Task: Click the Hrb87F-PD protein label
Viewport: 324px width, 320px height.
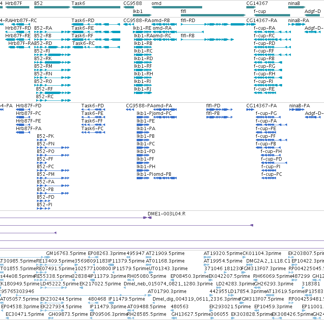Action: coord(29,106)
